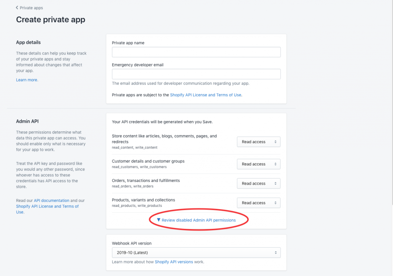This screenshot has height=276, width=393.
Task: Click the Learn more link
Action: point(26,79)
